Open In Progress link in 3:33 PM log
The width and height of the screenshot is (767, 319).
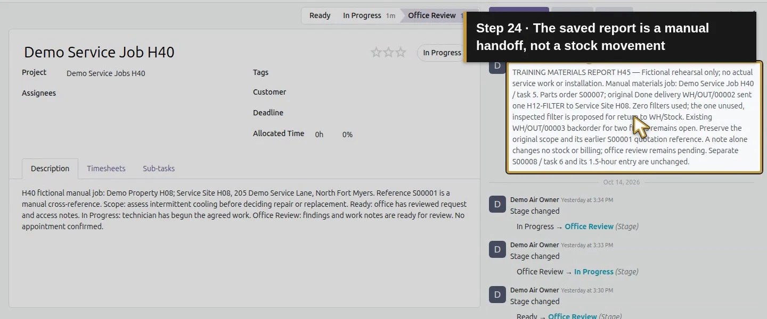pyautogui.click(x=594, y=272)
